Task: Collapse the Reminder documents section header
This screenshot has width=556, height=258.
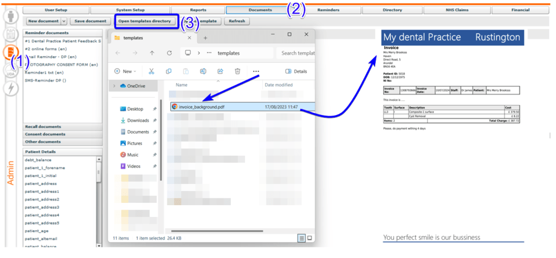Action: coord(62,33)
